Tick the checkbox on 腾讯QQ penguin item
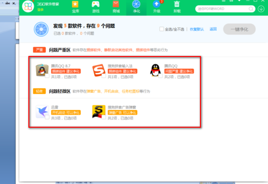 pyautogui.click(x=160, y=76)
